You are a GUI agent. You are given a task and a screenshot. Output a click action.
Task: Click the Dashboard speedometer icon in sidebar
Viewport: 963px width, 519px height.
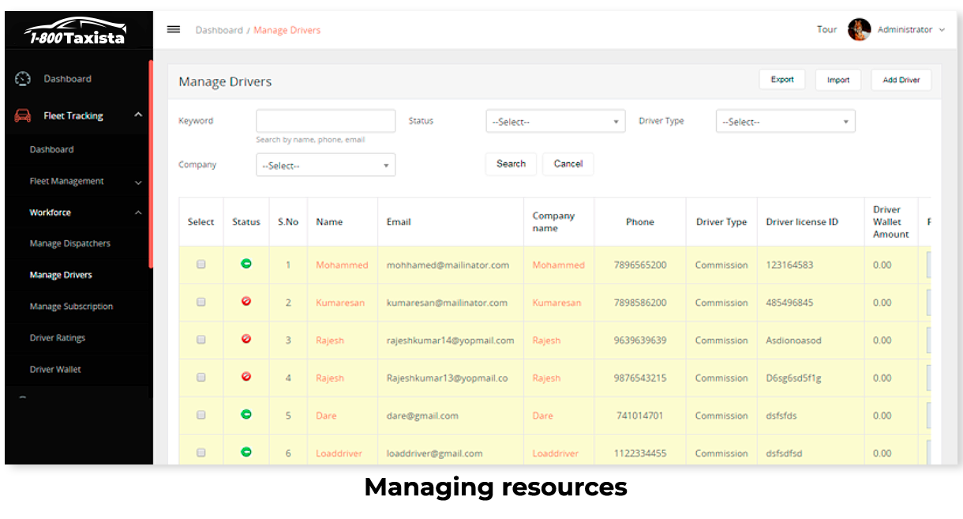[x=23, y=79]
